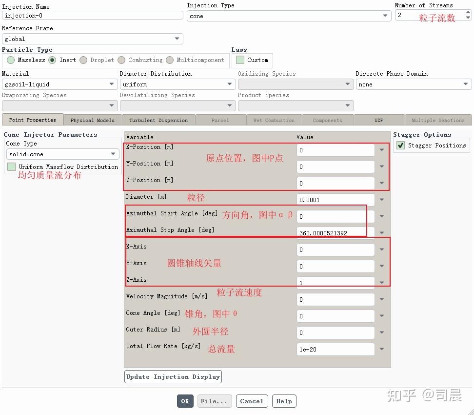Switch to the Physical Models tab
Viewport: 474px width, 415px height.
pos(93,120)
